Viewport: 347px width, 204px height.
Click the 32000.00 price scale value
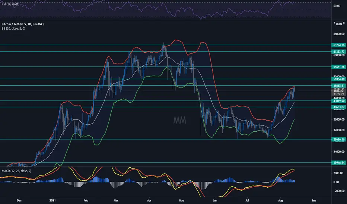[339, 130]
